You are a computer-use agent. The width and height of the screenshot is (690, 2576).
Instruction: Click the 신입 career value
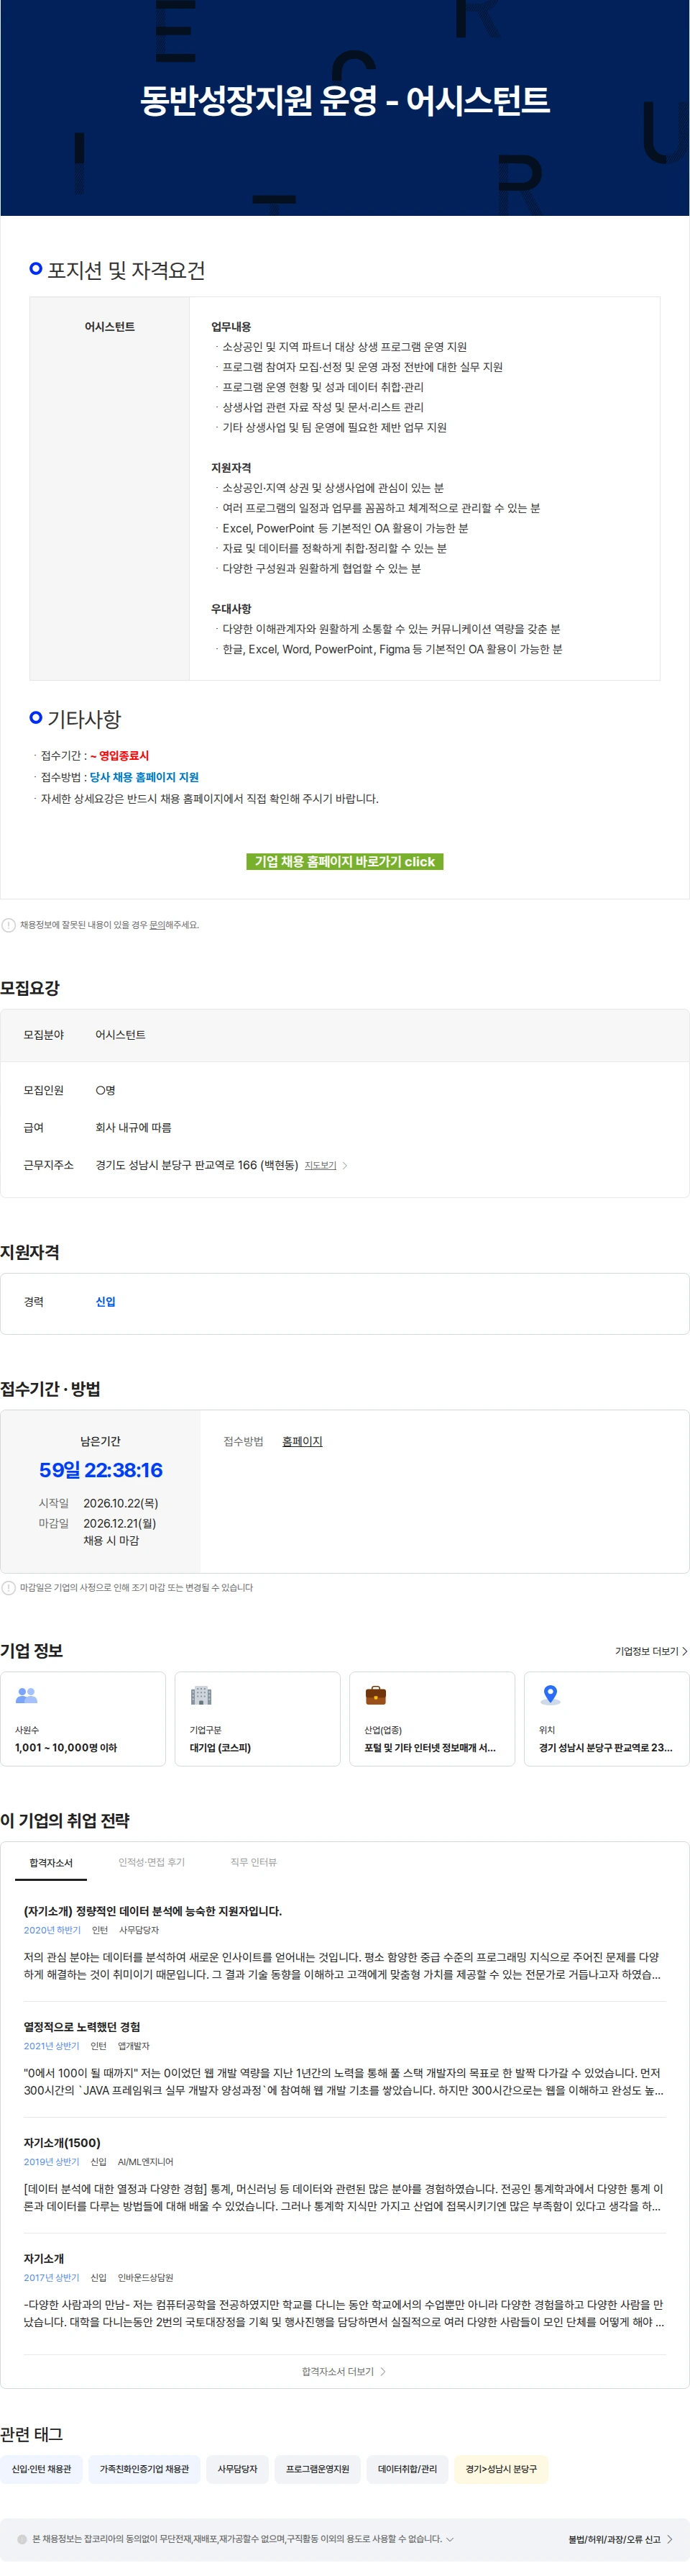(106, 1302)
